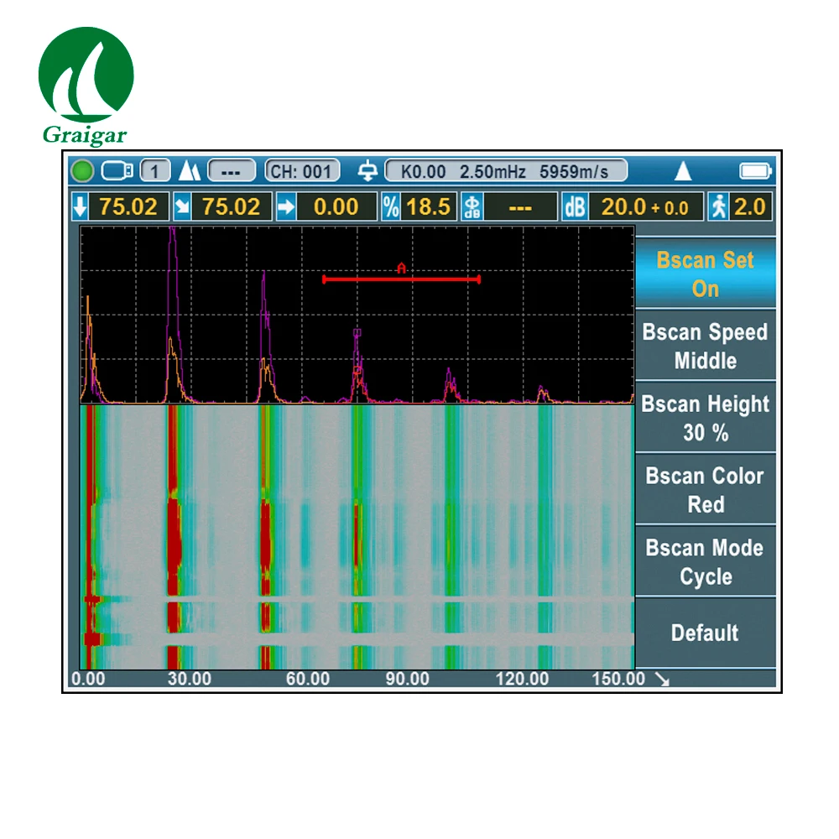The height and width of the screenshot is (839, 839).
Task: Click the down arrow depth icon
Action: click(x=80, y=206)
